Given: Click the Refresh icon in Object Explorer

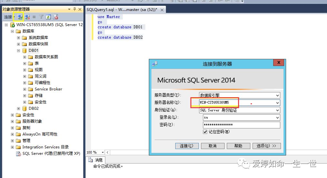Looking at the screenshot, I should coord(48,17).
